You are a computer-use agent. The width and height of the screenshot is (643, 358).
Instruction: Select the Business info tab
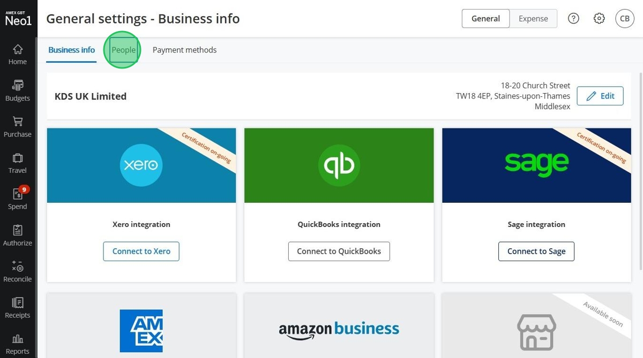click(x=71, y=50)
